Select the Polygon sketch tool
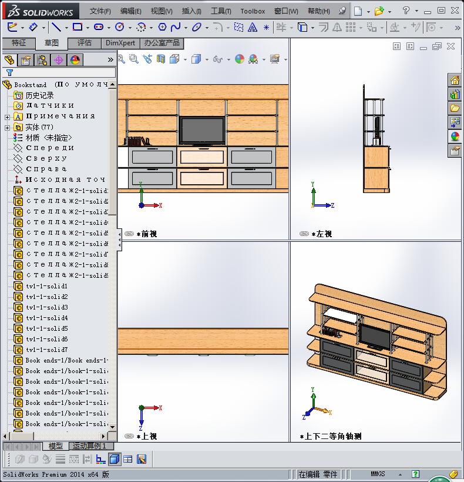This screenshot has width=464, height=482. (x=162, y=27)
